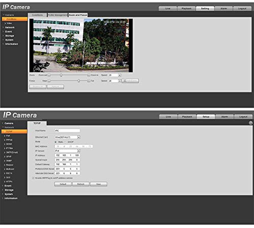254x228 pixels.
Task: Click the Zoom slider handle
Action: pyautogui.click(x=61, y=75)
